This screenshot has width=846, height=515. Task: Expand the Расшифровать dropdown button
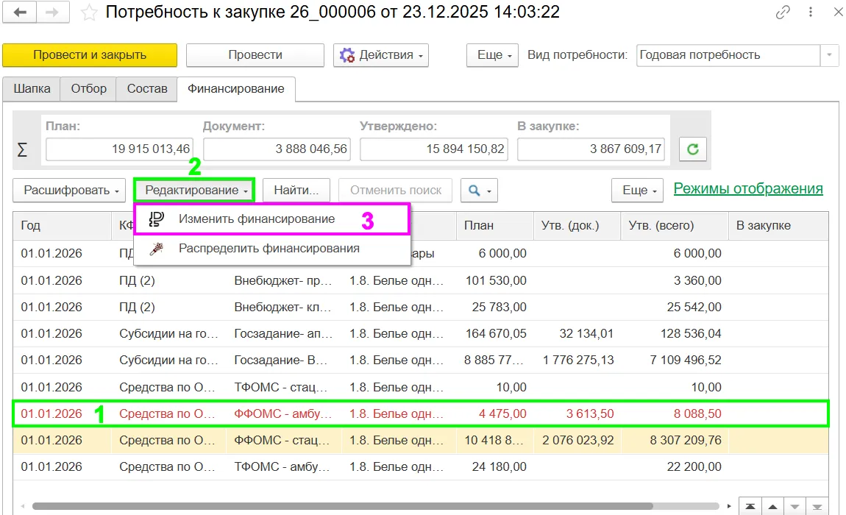pyautogui.click(x=69, y=191)
